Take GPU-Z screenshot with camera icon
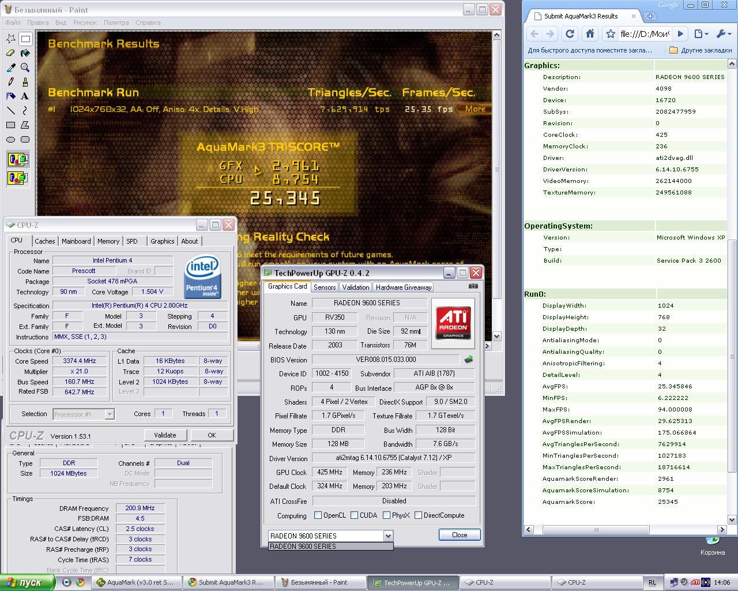Screen dimensions: 738x591 tap(473, 286)
